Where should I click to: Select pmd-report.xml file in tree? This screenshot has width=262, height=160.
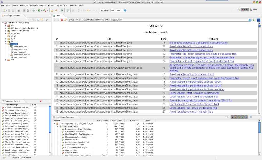[x=20, y=57]
